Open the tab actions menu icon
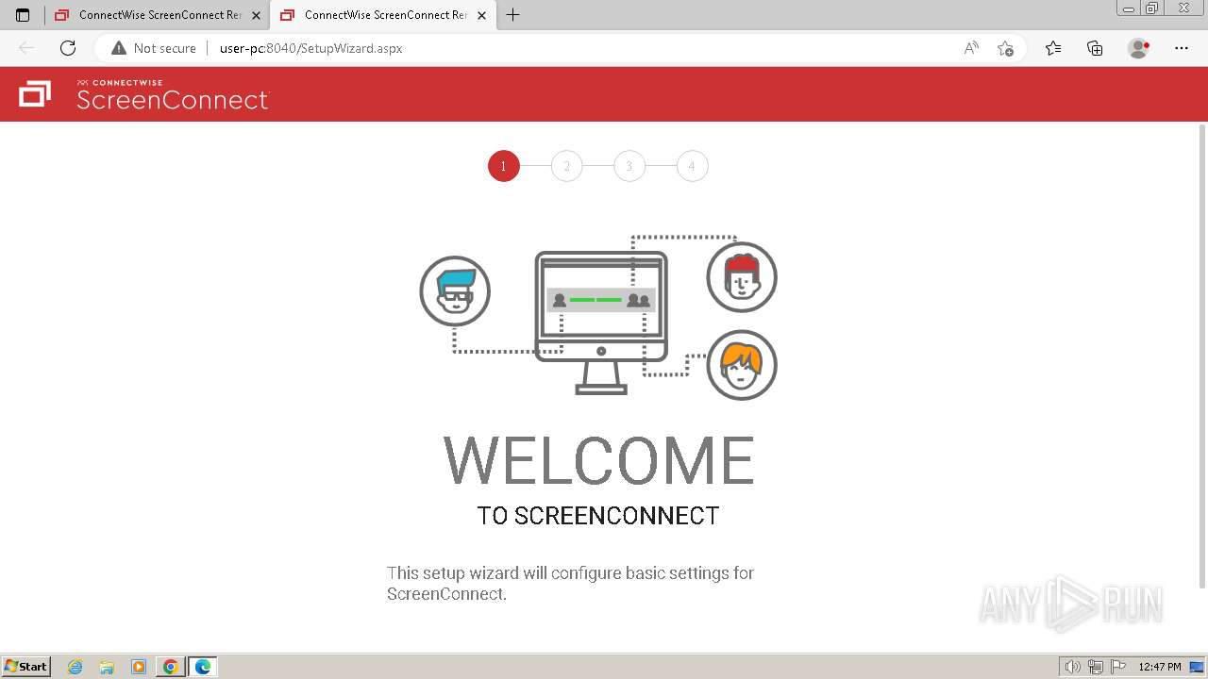1208x679 pixels. coord(23,15)
